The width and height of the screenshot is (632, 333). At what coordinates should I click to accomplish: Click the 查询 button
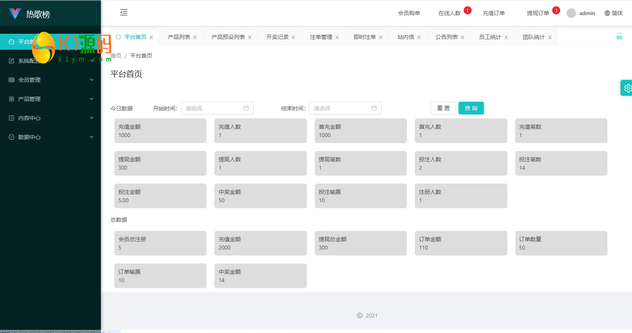pos(471,108)
